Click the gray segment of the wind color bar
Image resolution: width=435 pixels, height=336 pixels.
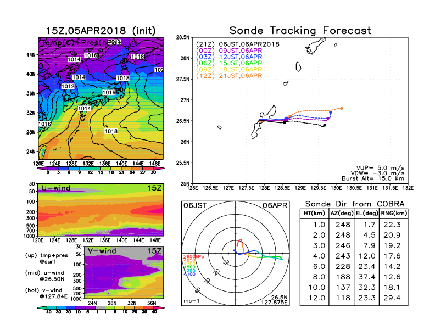point(101,307)
